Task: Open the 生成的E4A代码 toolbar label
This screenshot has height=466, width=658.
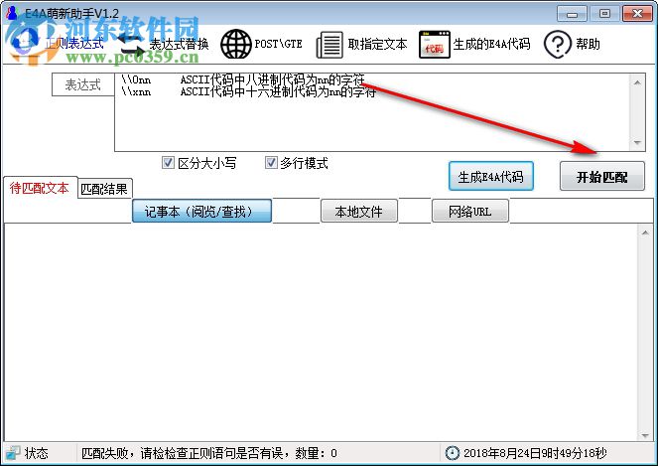Action: coord(491,44)
